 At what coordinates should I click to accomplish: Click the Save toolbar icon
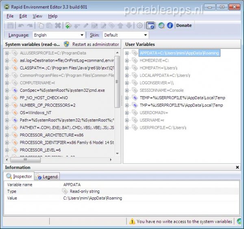point(10,26)
